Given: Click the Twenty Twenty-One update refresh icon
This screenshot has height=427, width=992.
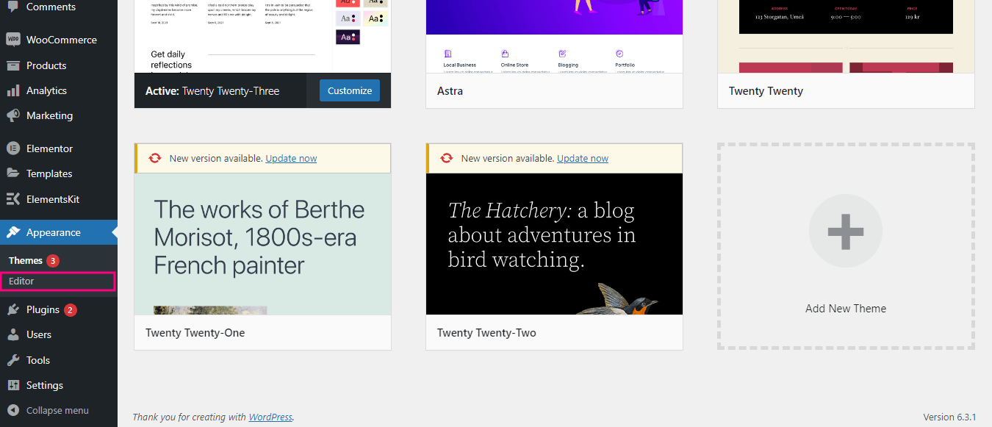Looking at the screenshot, I should tap(155, 158).
